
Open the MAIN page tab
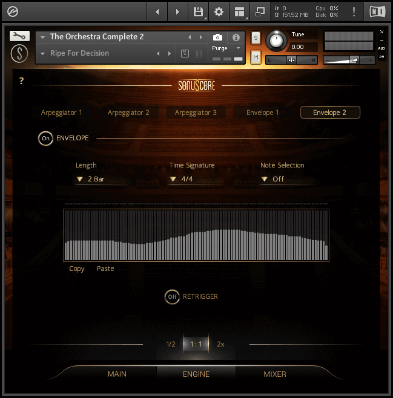117,374
